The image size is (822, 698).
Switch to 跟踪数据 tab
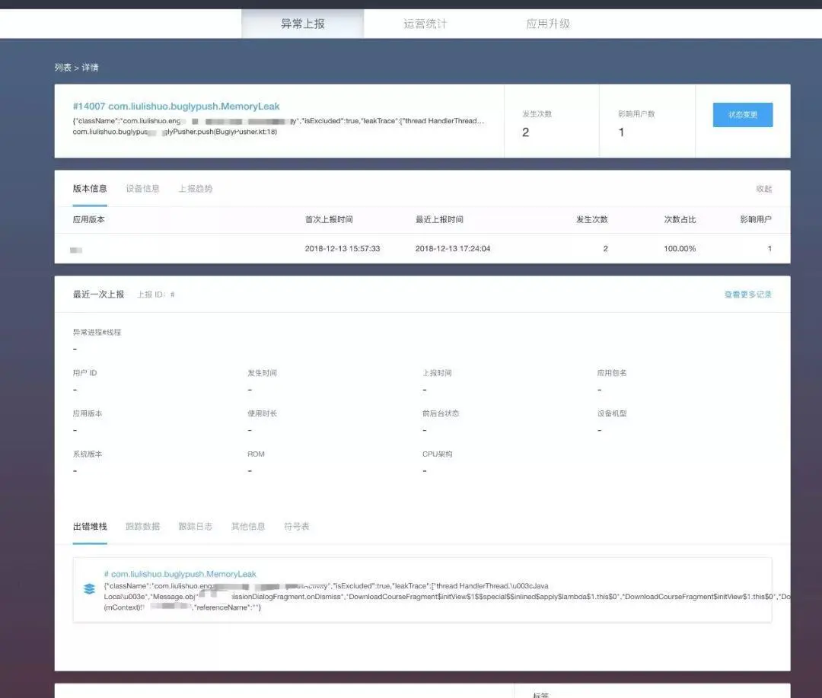click(142, 526)
